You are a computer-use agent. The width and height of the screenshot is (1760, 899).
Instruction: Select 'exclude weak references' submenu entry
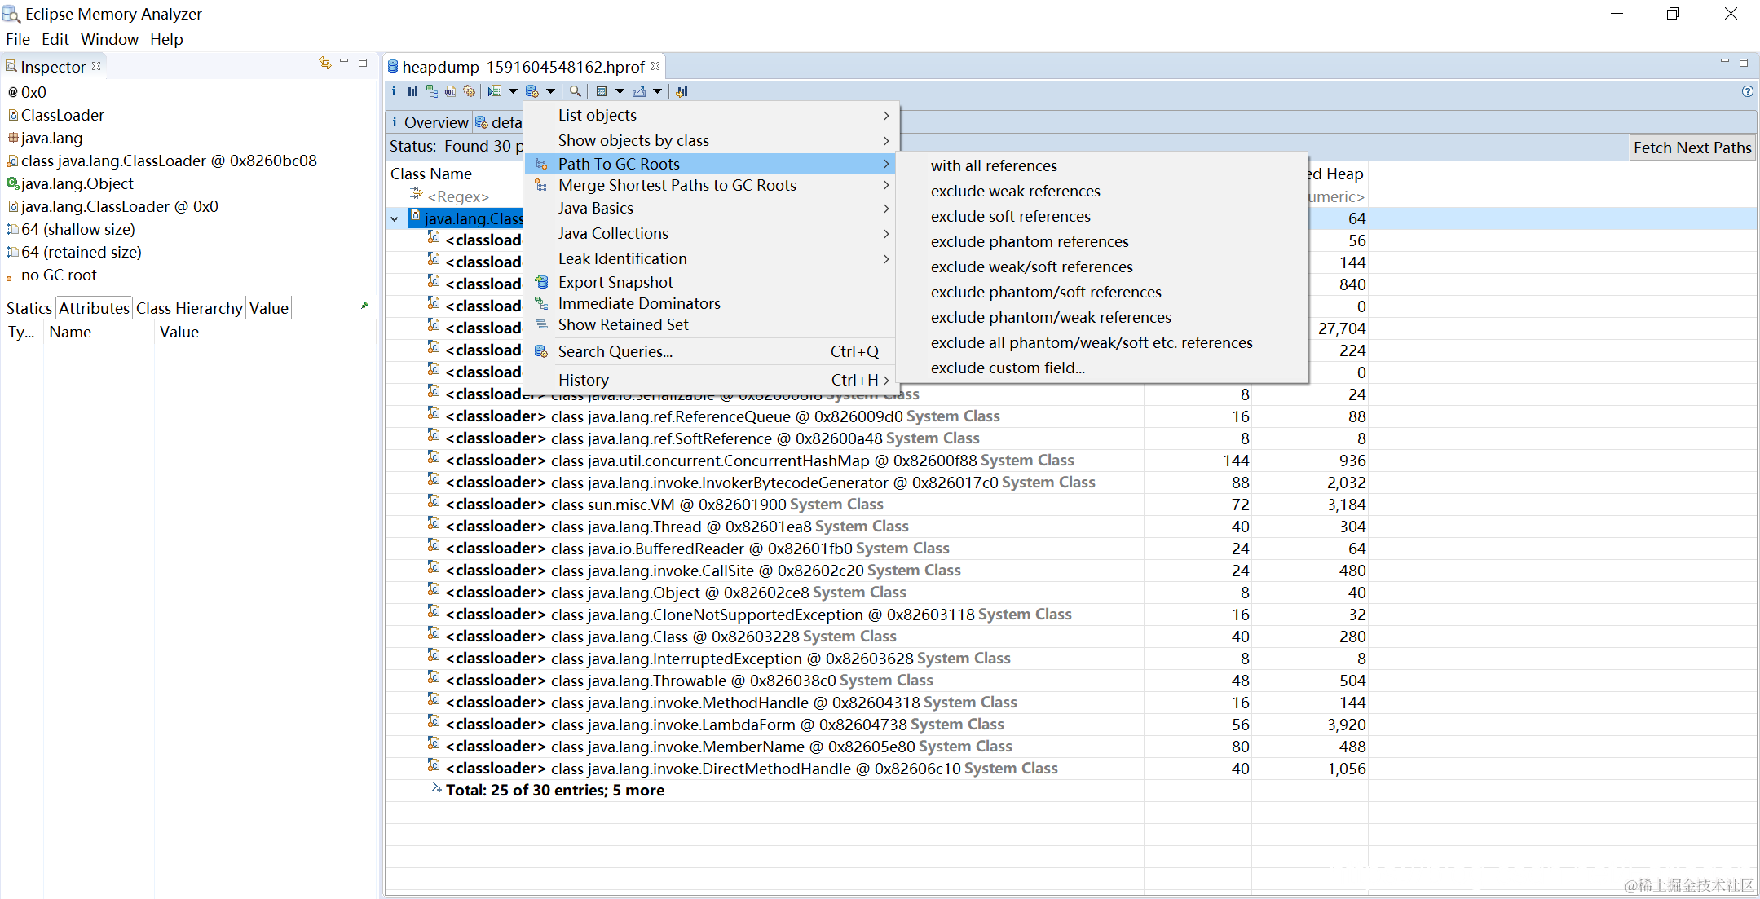pyautogui.click(x=1015, y=191)
